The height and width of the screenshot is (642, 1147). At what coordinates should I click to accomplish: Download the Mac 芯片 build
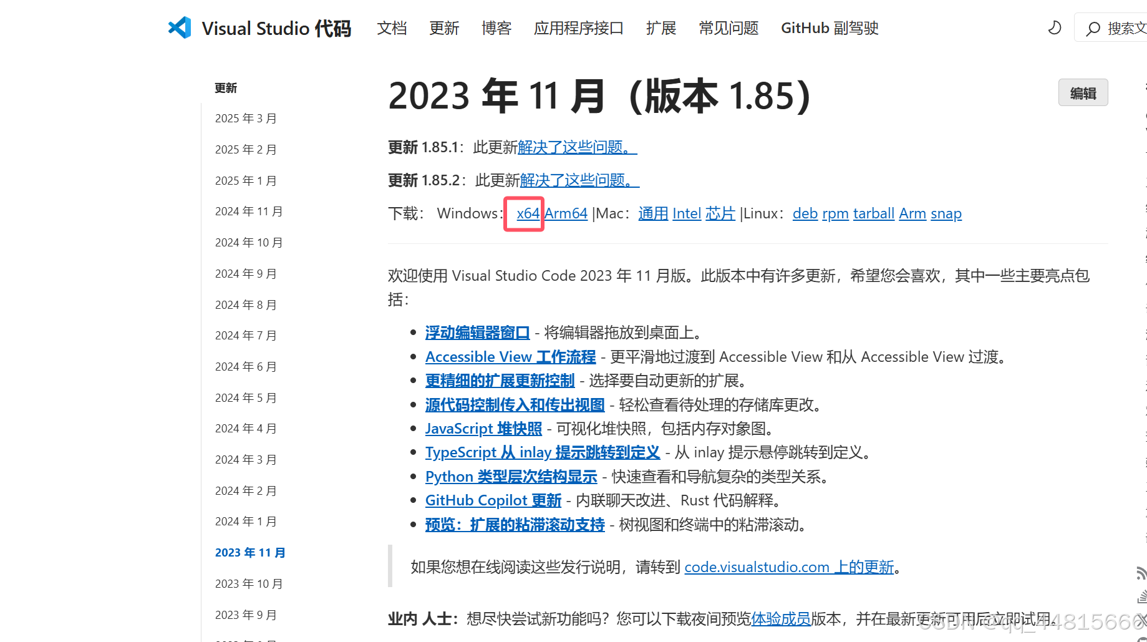click(x=720, y=213)
